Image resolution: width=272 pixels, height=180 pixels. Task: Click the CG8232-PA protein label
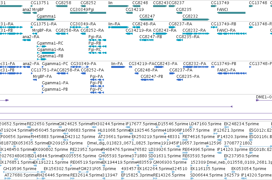point(195,64)
